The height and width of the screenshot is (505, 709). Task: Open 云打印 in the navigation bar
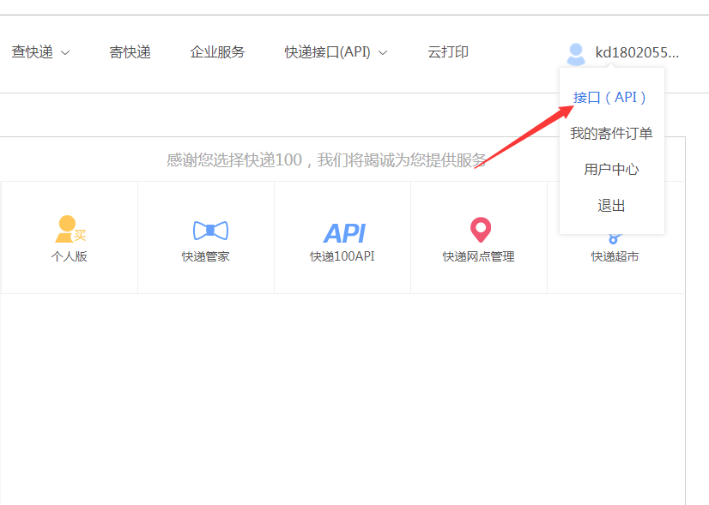(x=448, y=52)
